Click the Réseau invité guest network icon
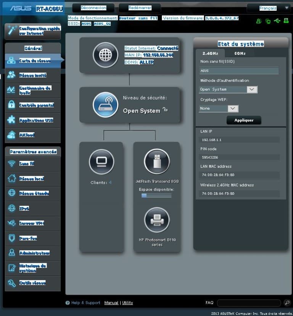 coord(11,75)
